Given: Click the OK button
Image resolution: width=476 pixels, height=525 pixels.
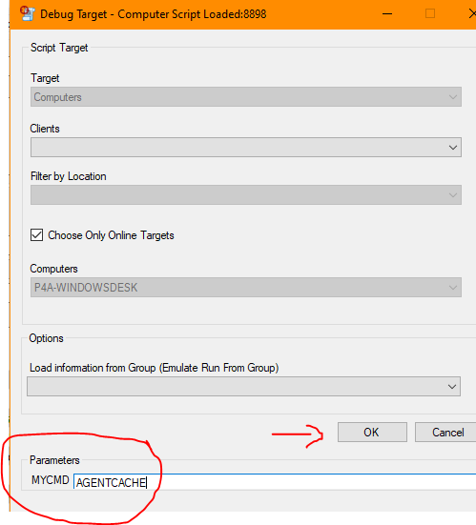Looking at the screenshot, I should click(372, 433).
